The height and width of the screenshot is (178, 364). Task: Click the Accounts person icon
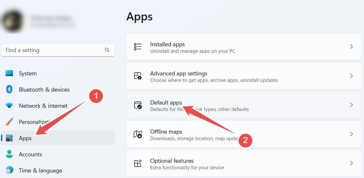tap(9, 154)
